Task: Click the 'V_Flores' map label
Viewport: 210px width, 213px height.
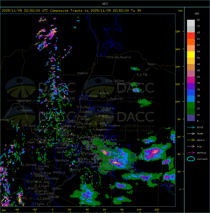Action: point(38,204)
